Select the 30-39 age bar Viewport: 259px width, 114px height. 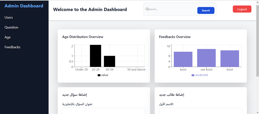point(110,61)
